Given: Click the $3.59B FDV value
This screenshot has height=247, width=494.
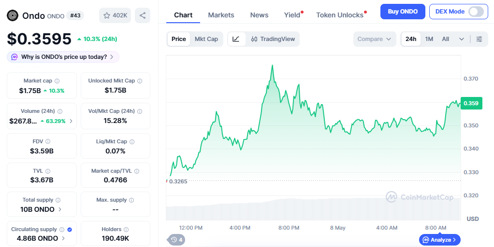Looking at the screenshot, I should (42, 151).
